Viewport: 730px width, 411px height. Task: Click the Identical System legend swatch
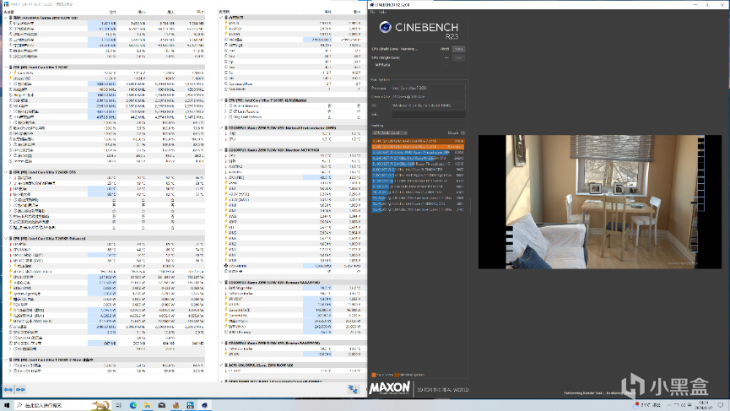click(397, 375)
